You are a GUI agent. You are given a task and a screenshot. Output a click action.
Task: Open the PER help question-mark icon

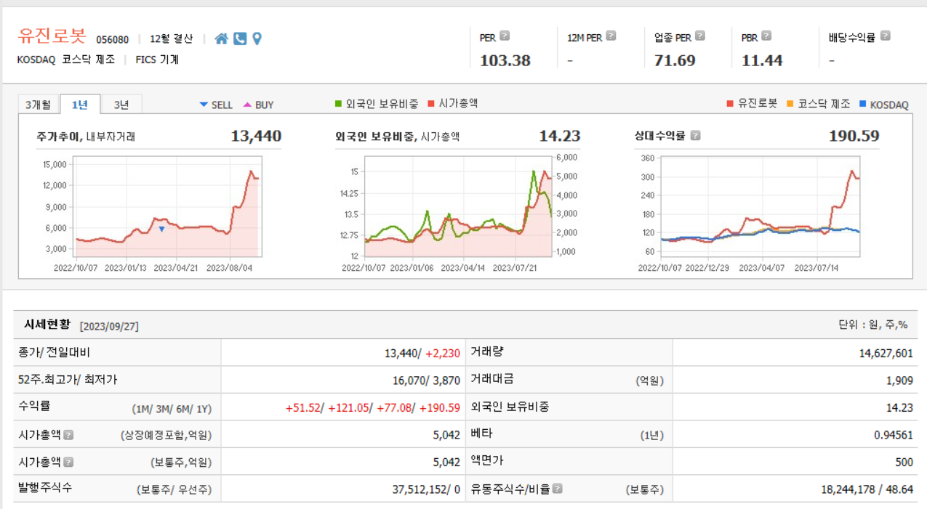pyautogui.click(x=505, y=36)
